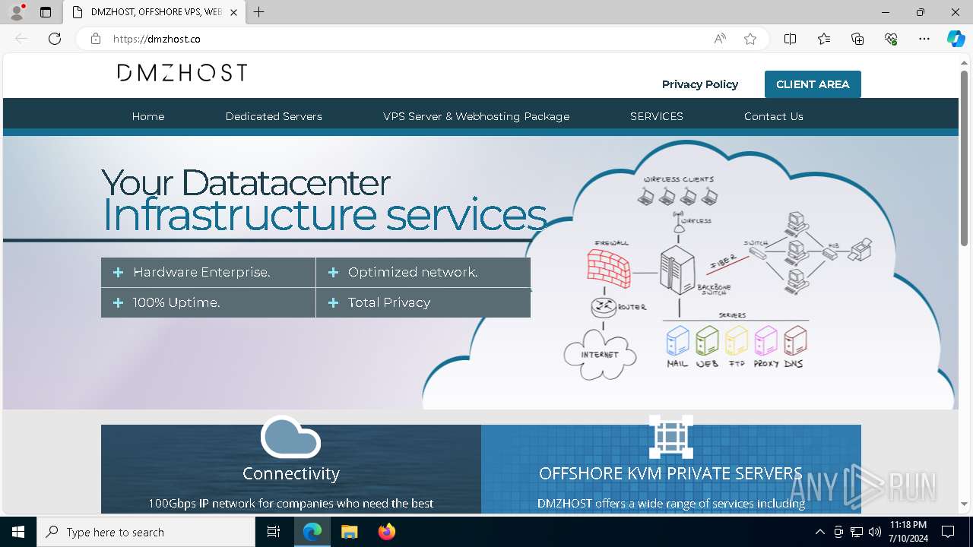Open the Dedicated Servers menu
The height and width of the screenshot is (547, 973).
274,116
